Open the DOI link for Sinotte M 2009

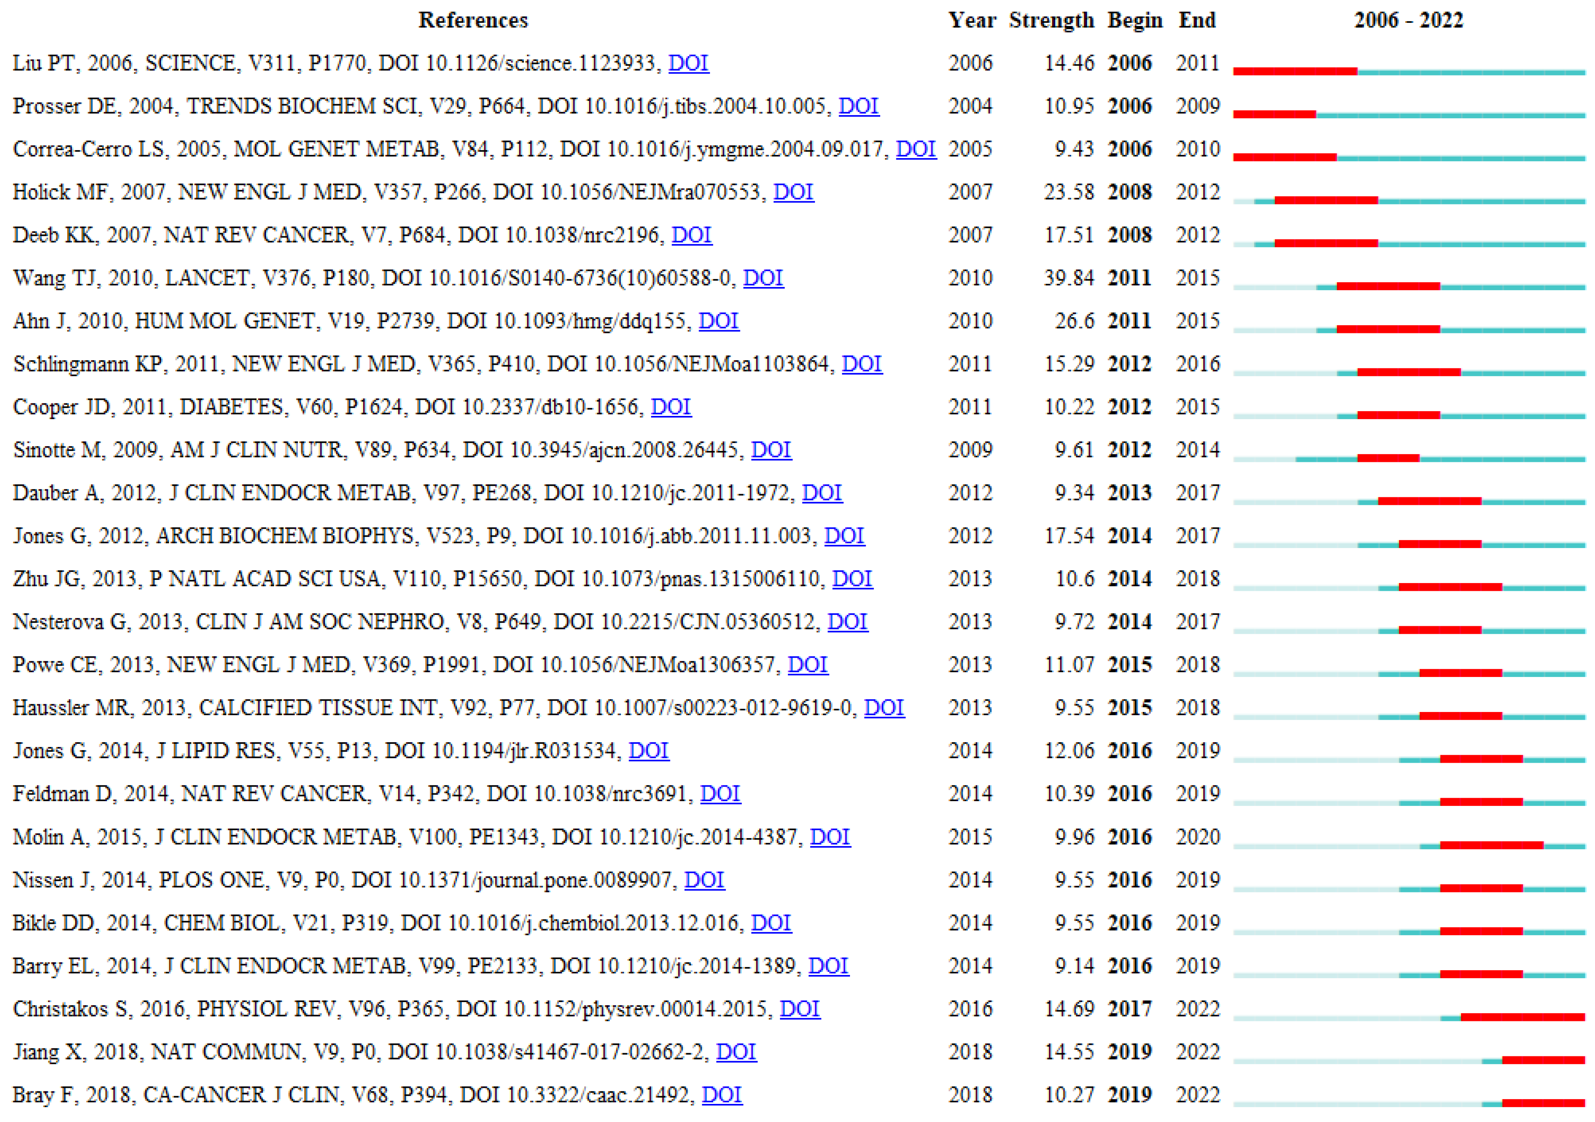coord(772,450)
